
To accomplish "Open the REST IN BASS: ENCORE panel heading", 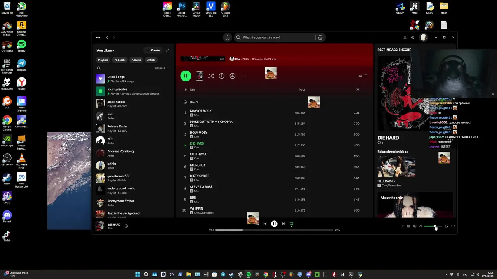I will pyautogui.click(x=394, y=50).
